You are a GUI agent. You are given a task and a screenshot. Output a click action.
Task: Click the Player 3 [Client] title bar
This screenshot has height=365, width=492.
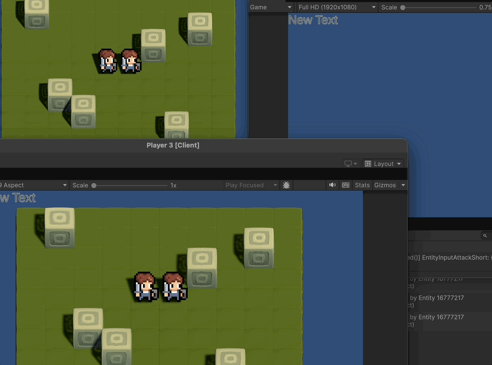[173, 145]
